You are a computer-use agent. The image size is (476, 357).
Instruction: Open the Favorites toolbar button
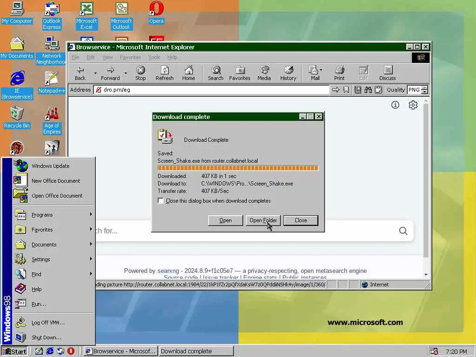[x=240, y=73]
